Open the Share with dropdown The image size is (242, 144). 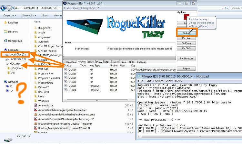[x=29, y=15]
